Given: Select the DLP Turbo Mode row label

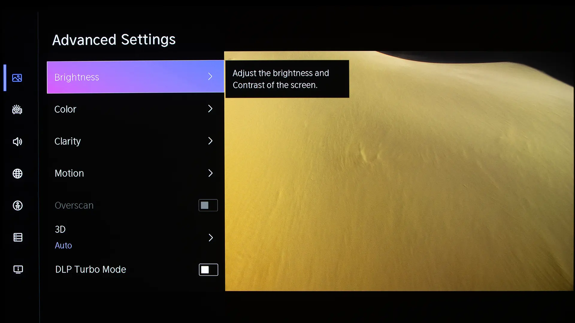Looking at the screenshot, I should pyautogui.click(x=90, y=269).
